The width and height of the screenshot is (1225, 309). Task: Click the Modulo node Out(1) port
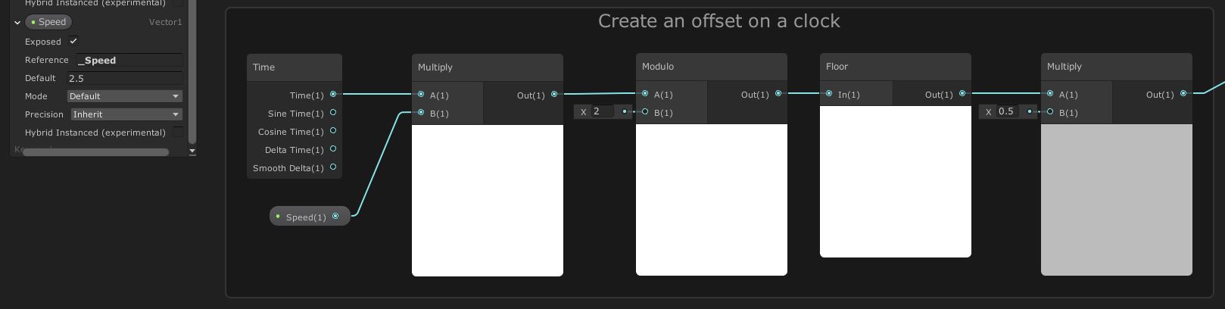[778, 94]
